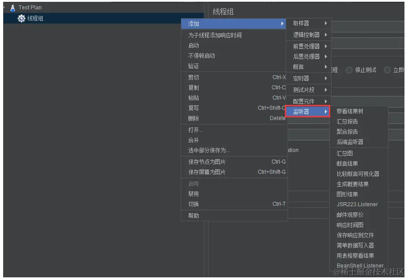
Task: Add the 用表格察看结果 listener
Action: click(x=359, y=256)
